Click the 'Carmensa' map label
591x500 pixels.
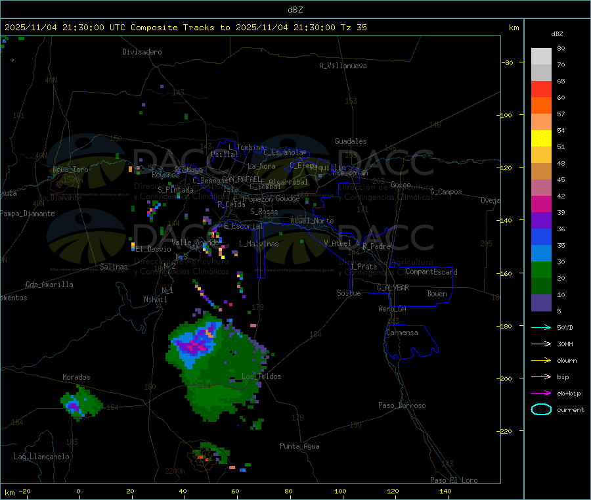tap(402, 332)
